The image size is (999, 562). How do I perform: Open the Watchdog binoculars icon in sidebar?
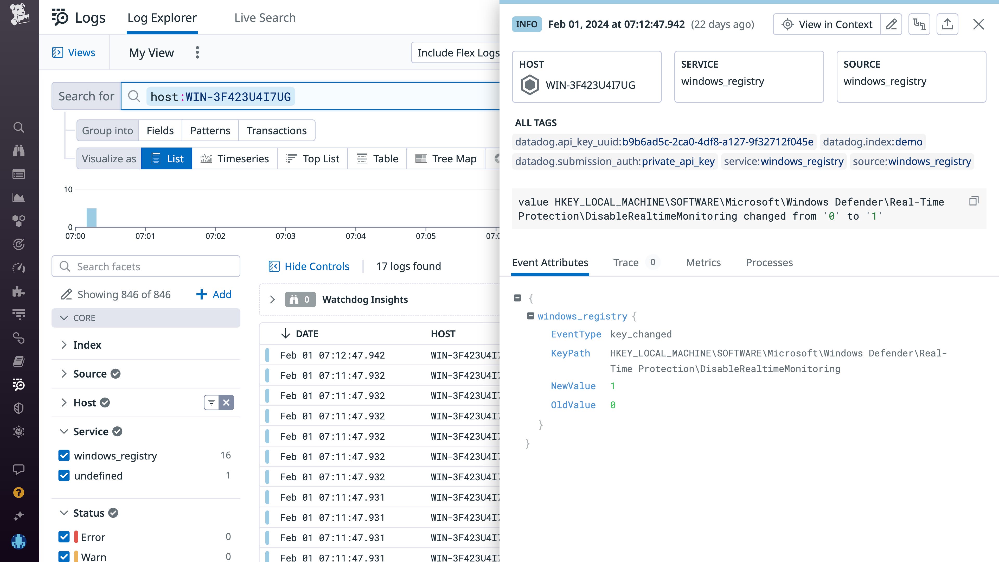(19, 151)
